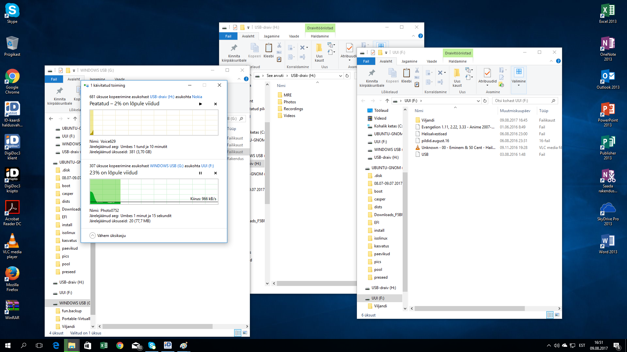Open Excel from the taskbar
This screenshot has width=627, height=352.
(104, 345)
